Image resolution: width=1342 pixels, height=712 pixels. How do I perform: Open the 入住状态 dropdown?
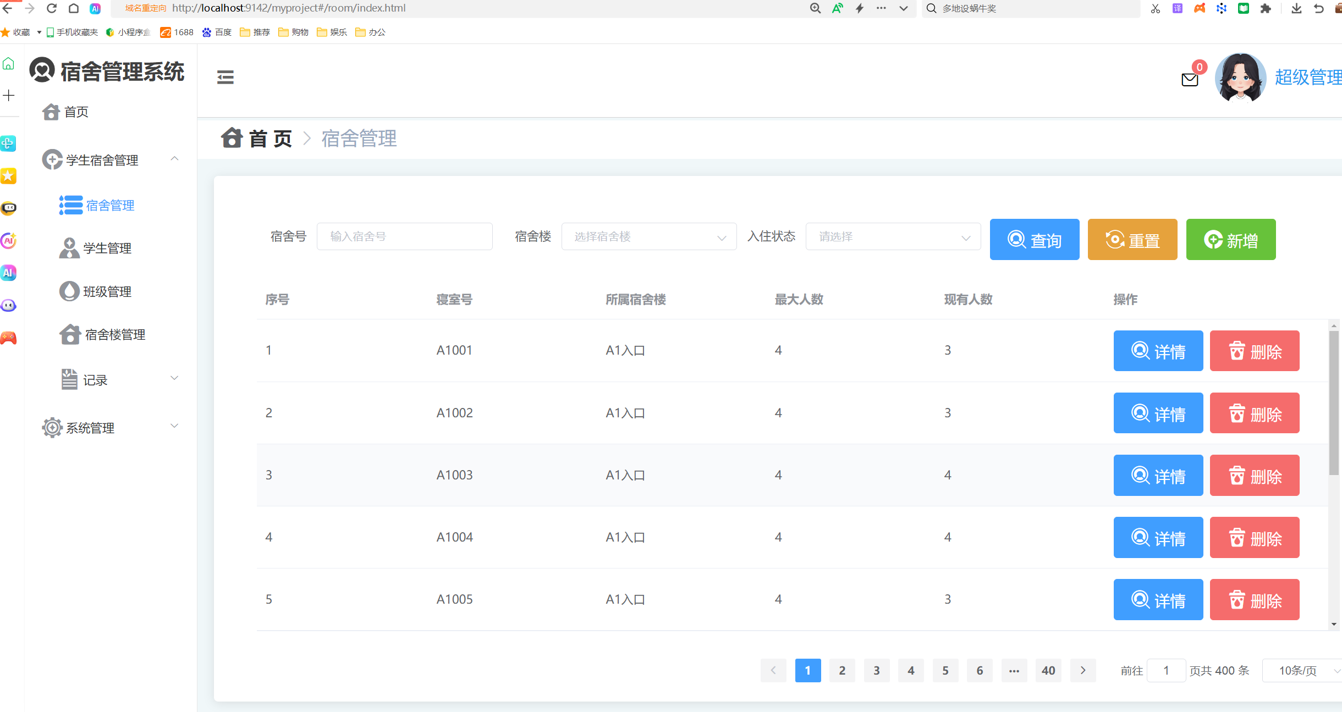893,236
